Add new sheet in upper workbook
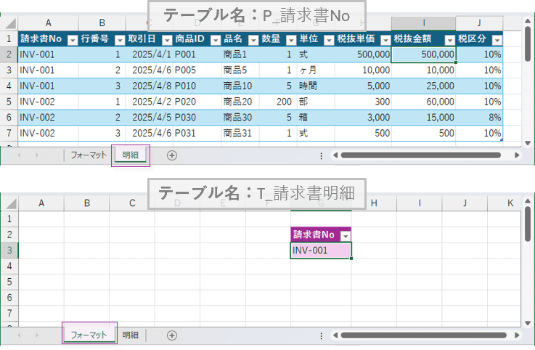Viewport: 535px width, 350px height. point(172,155)
